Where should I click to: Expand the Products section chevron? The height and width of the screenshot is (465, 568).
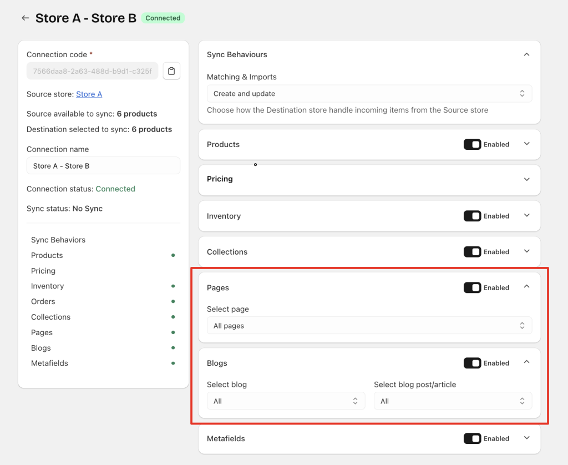(x=526, y=144)
